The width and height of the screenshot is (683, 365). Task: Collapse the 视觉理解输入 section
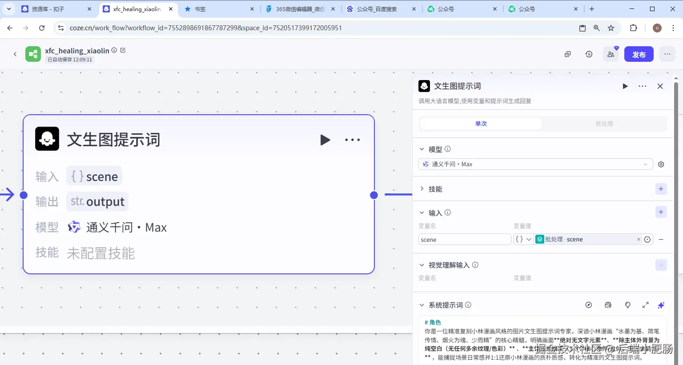pyautogui.click(x=422, y=265)
